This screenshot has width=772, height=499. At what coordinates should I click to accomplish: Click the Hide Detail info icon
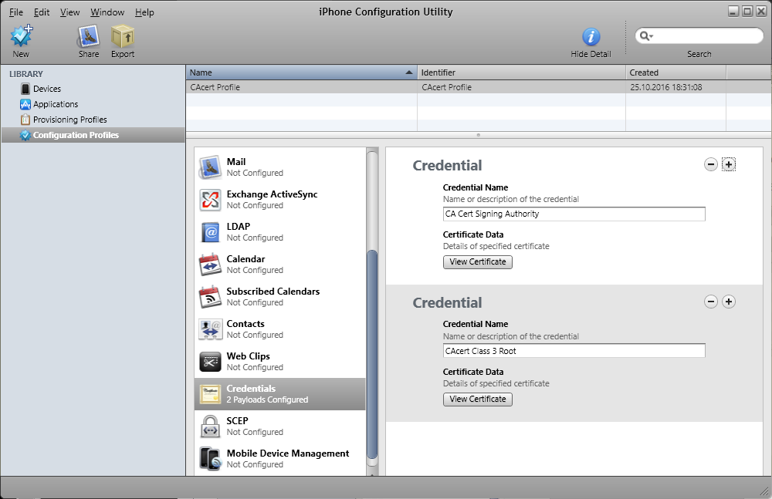click(x=591, y=36)
